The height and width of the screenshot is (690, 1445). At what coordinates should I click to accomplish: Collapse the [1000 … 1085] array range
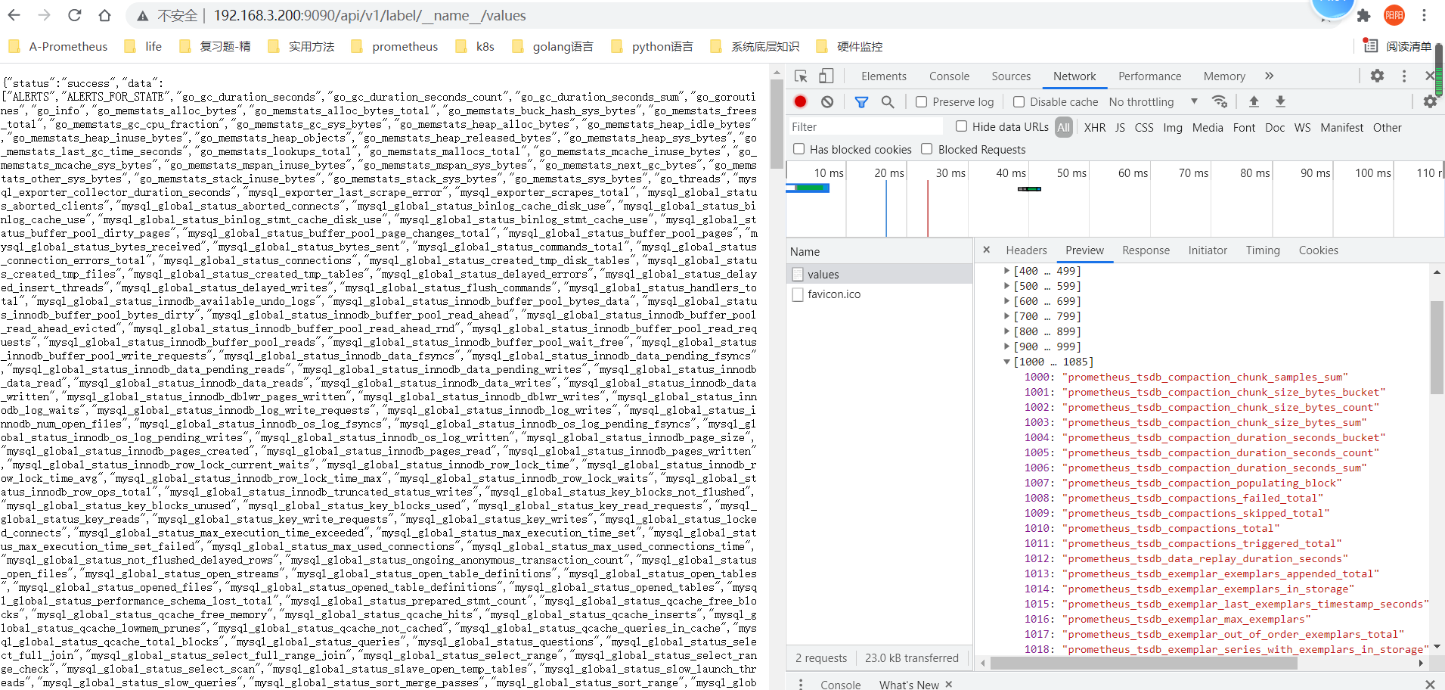(1006, 362)
